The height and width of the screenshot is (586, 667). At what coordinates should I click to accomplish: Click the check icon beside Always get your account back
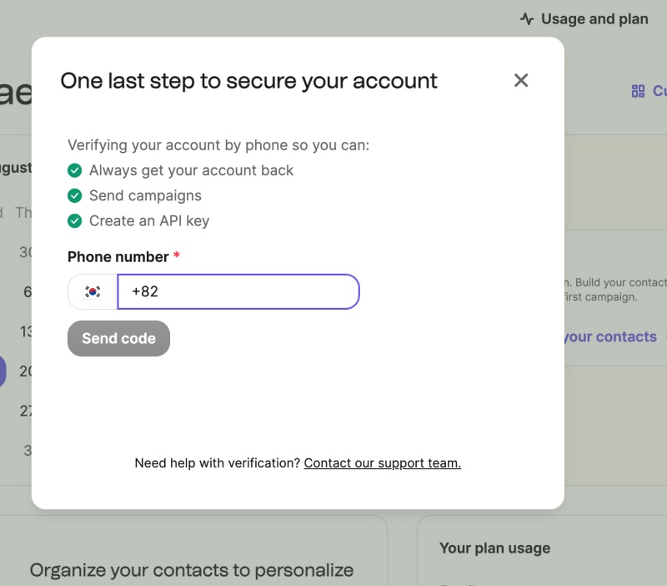point(75,170)
